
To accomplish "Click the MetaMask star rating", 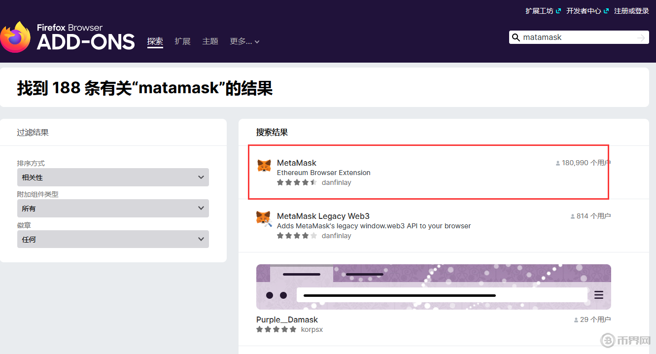I will [297, 182].
